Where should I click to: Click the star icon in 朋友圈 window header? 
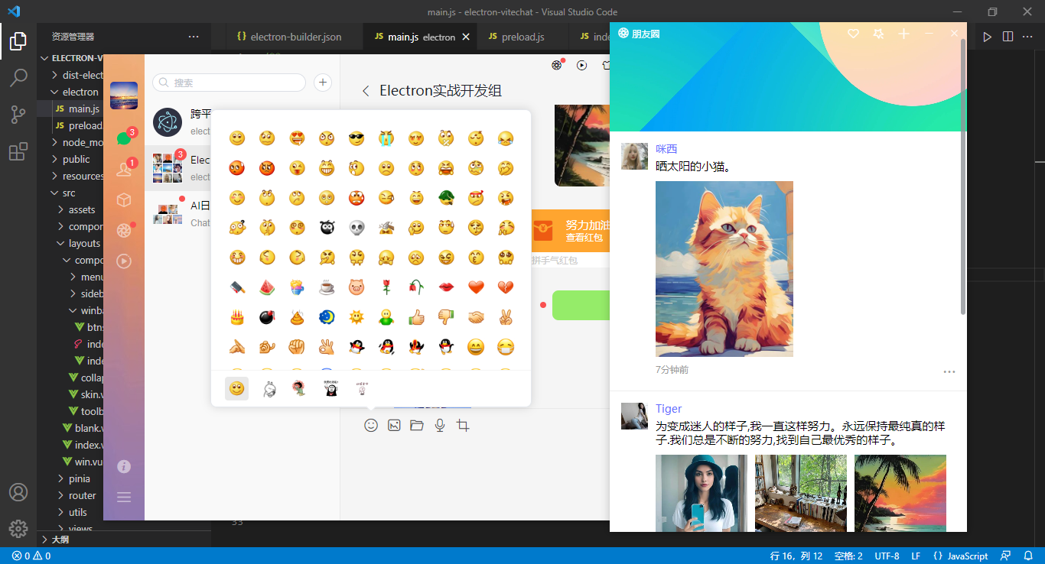point(879,34)
